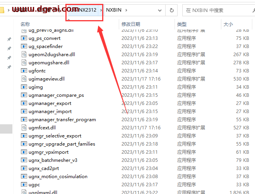
Task: Open the address bar history dropdown
Action: click(160, 10)
